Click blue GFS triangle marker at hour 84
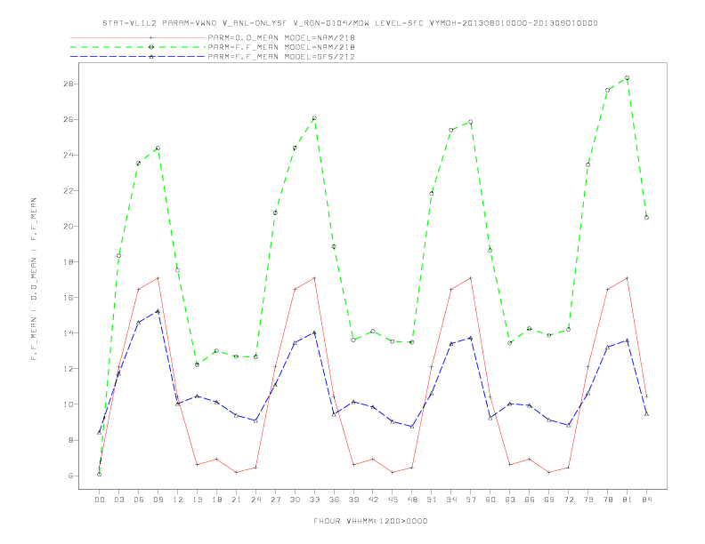The image size is (705, 544). pos(646,414)
